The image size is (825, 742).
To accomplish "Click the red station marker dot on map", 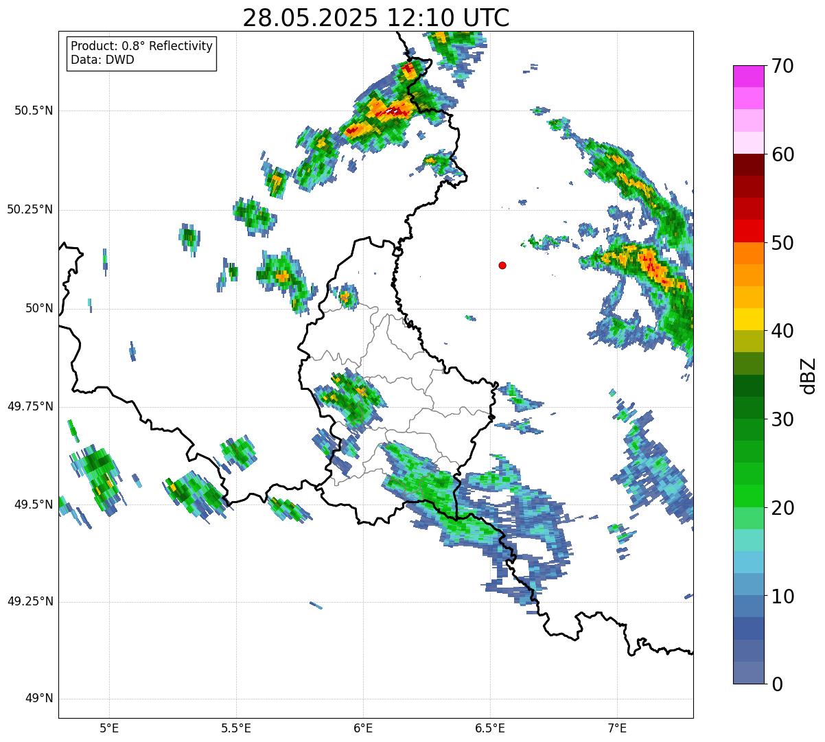I will [x=502, y=265].
